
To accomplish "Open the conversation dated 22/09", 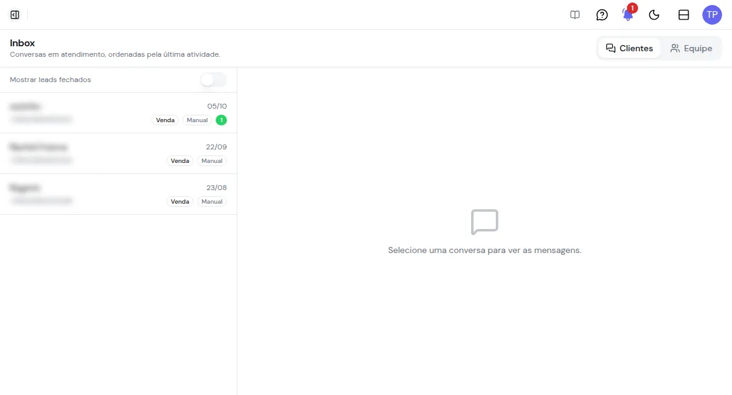I will tap(119, 154).
